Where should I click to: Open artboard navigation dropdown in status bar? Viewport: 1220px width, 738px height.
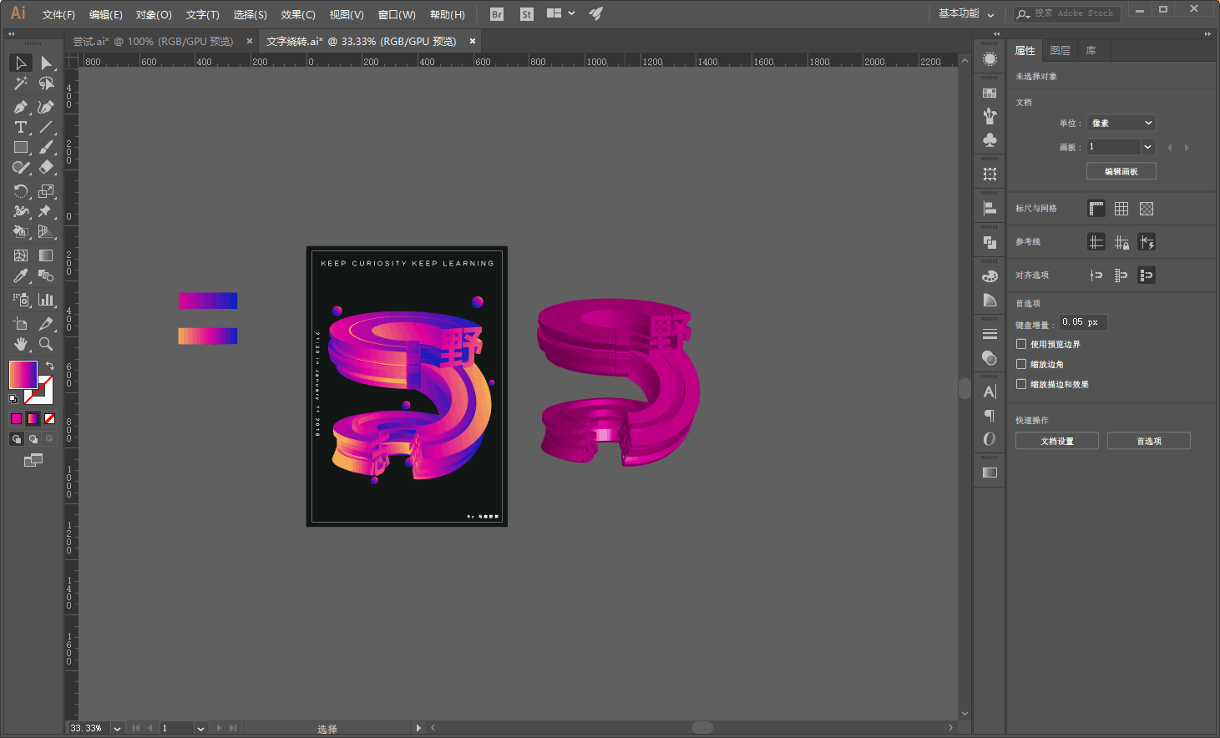pos(200,728)
